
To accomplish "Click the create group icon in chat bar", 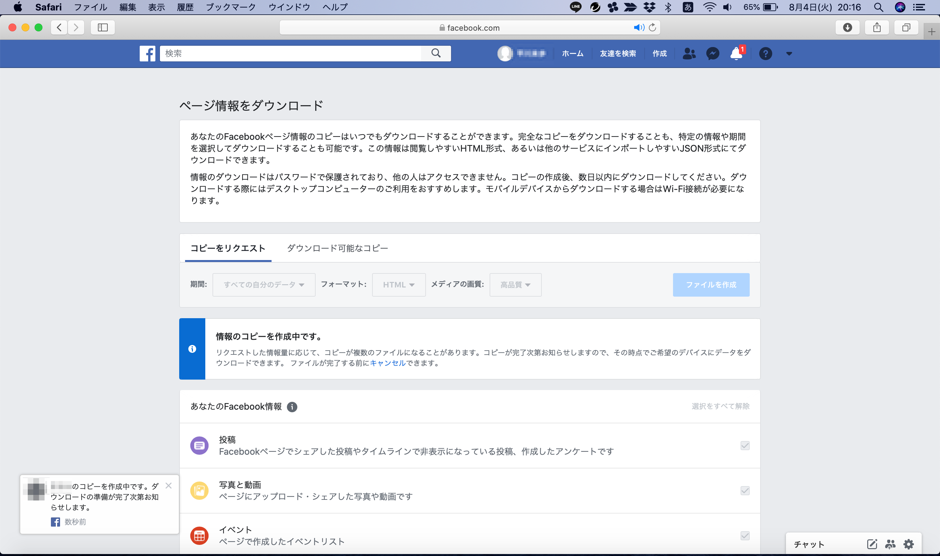I will coord(890,544).
